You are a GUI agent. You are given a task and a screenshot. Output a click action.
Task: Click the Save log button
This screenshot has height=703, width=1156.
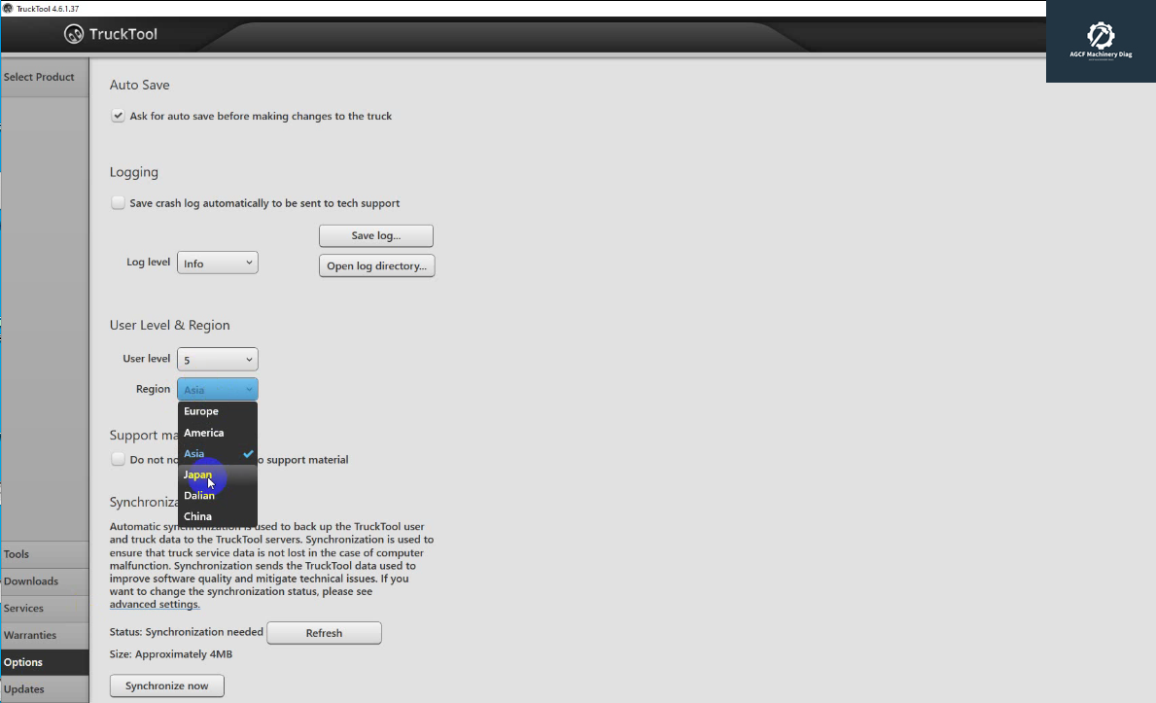375,235
